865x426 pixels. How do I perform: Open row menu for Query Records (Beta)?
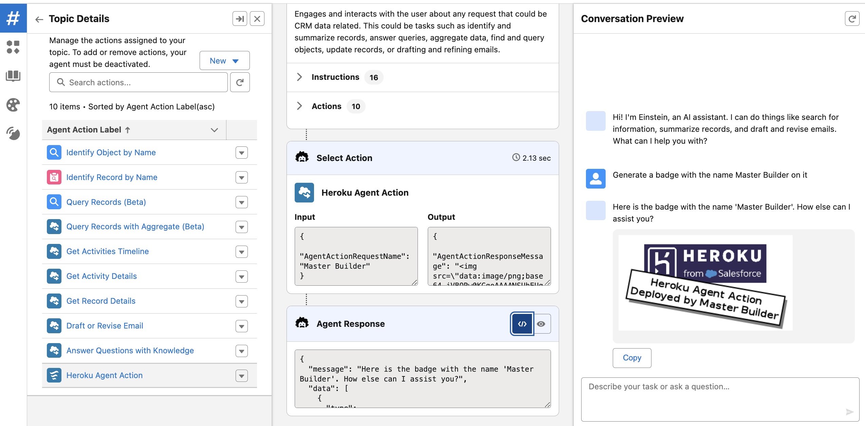click(242, 202)
